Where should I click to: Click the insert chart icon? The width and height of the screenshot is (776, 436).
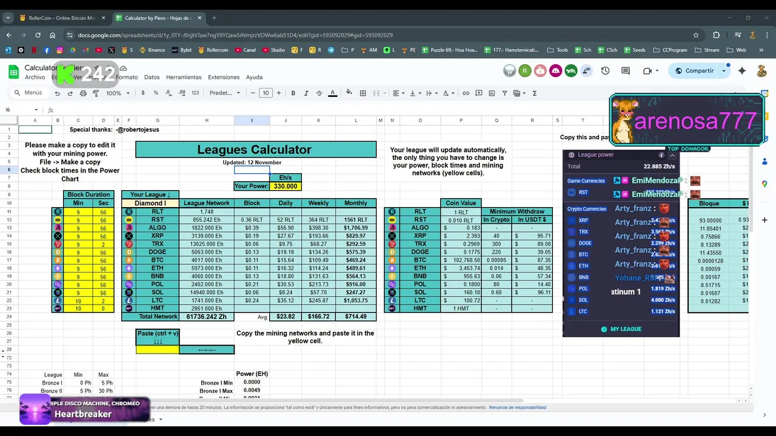492,93
